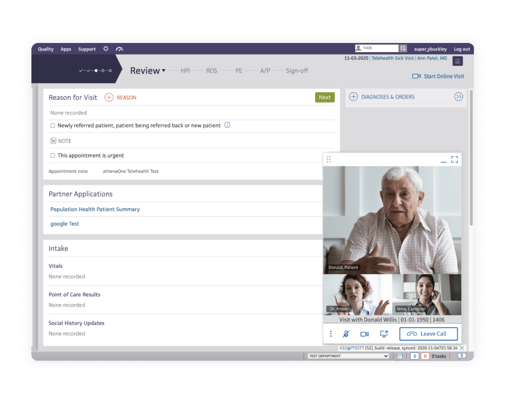Click the super_ybuckley username

[x=430, y=49]
